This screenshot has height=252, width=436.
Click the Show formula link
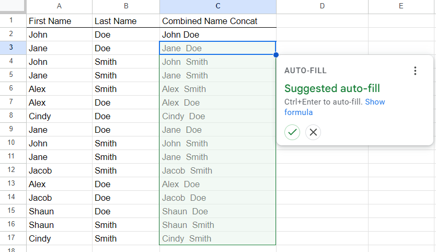(x=335, y=107)
